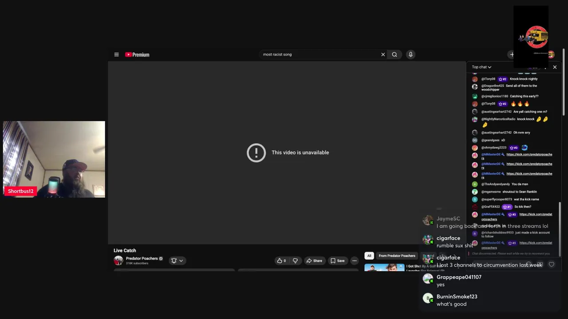Dislike the Live Catch video

pyautogui.click(x=295, y=261)
